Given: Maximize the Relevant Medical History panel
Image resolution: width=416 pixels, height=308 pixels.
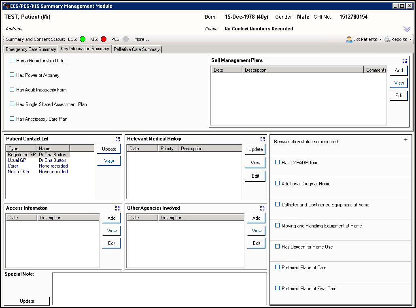Looking at the screenshot, I should [262, 139].
